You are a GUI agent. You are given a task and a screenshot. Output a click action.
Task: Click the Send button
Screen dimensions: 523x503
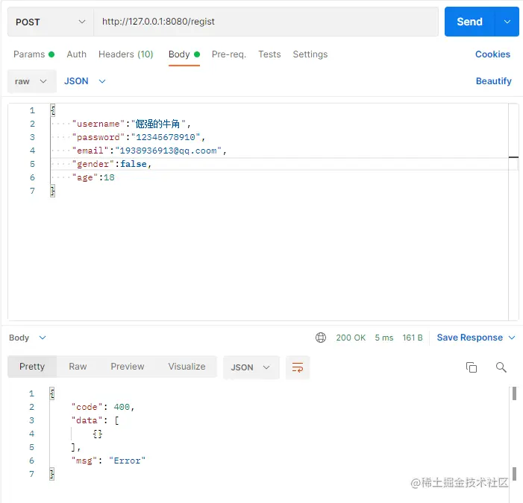[x=469, y=22]
